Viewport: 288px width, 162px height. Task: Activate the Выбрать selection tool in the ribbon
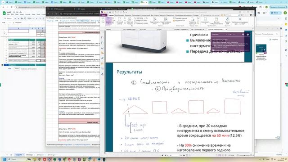point(108,21)
